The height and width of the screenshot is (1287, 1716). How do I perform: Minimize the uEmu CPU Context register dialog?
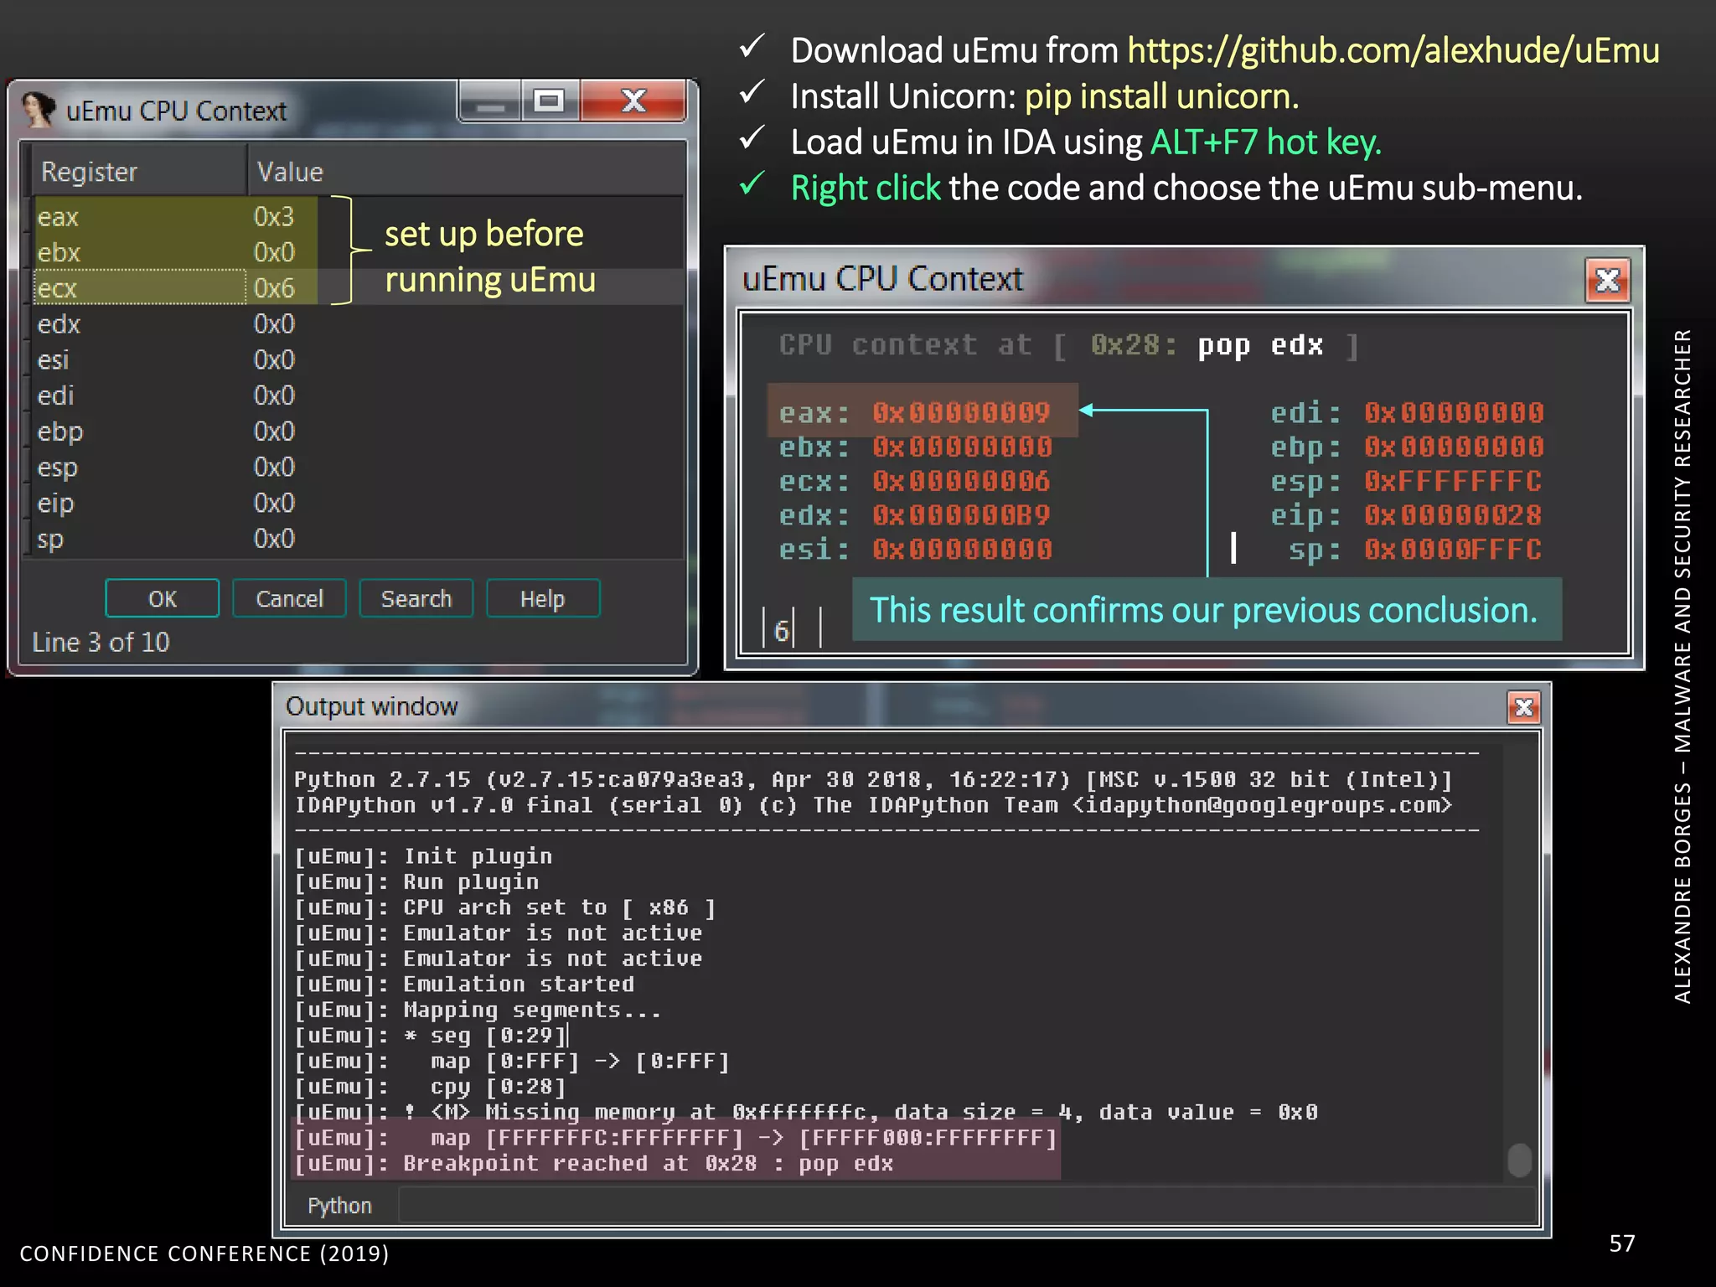coord(490,101)
